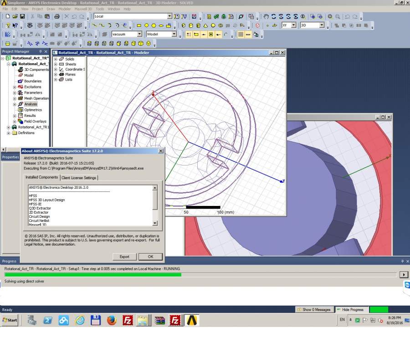The height and width of the screenshot is (341, 410).
Task: Toggle the grid snap button
Action: pos(241,35)
